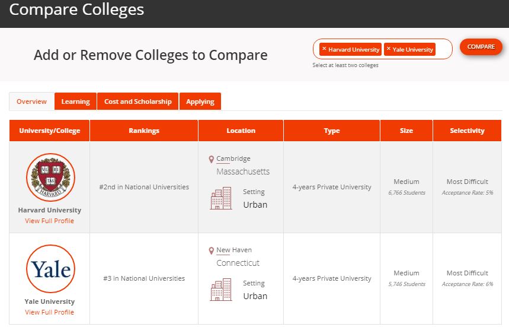The width and height of the screenshot is (509, 327).
Task: Click the New Haven location pin icon
Action: (212, 251)
